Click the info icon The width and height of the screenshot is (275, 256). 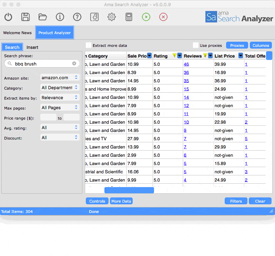(x=60, y=17)
